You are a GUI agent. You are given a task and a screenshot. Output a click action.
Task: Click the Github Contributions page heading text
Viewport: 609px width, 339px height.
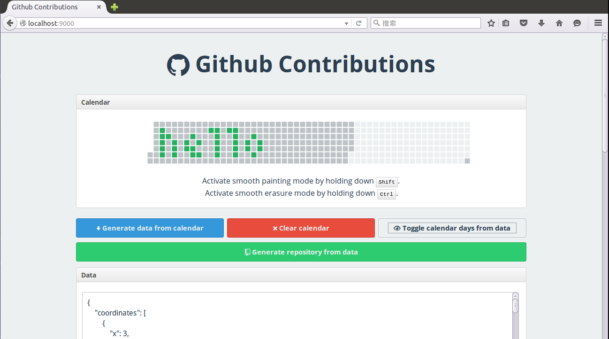pyautogui.click(x=315, y=64)
